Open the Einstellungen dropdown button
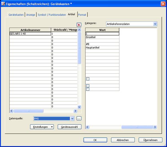Image resolution: width=167 pixels, height=147 pixels. coord(42,127)
